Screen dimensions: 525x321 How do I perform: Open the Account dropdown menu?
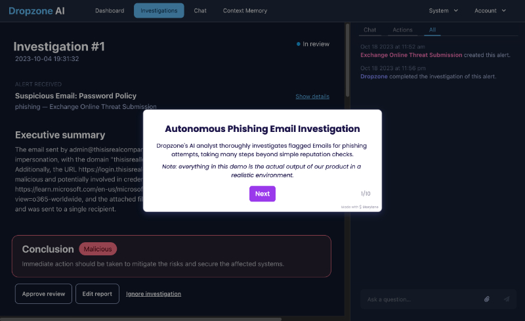pyautogui.click(x=490, y=11)
